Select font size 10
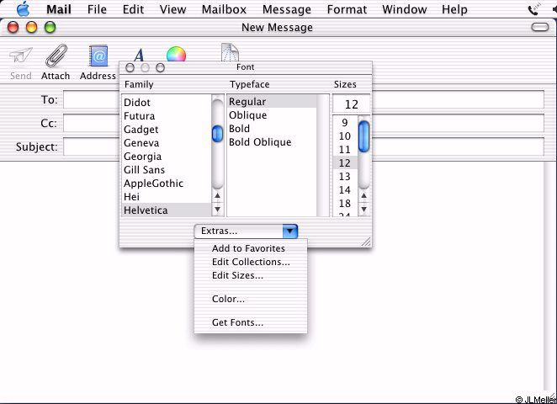Screen dimensions: 557x404 pos(345,136)
